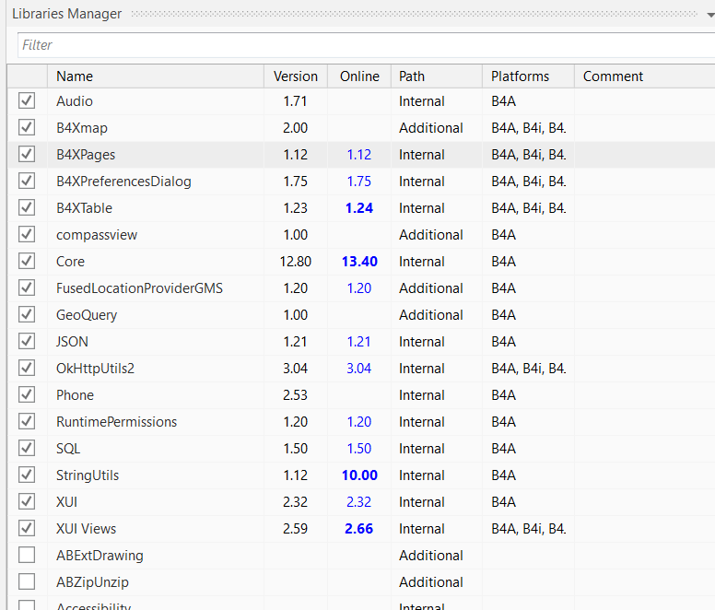The width and height of the screenshot is (715, 610).
Task: Click B4XTable online version 1.24 link
Action: [359, 208]
